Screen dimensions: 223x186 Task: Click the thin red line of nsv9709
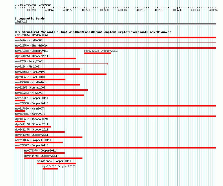(x=61, y=64)
